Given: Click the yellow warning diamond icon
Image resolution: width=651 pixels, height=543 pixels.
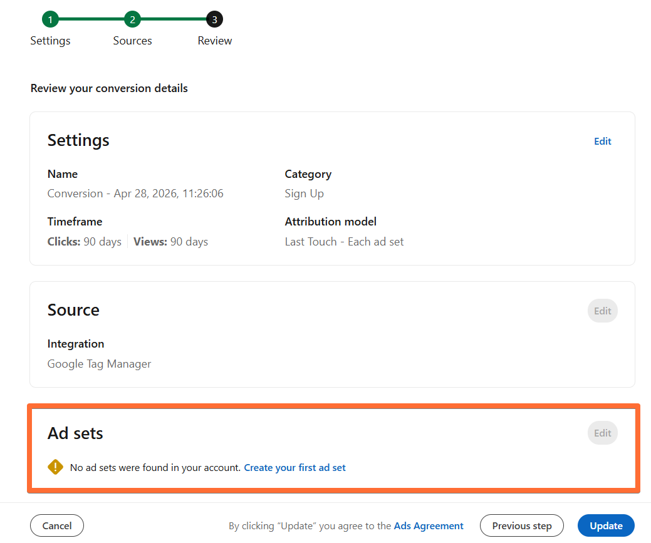Looking at the screenshot, I should coord(55,467).
